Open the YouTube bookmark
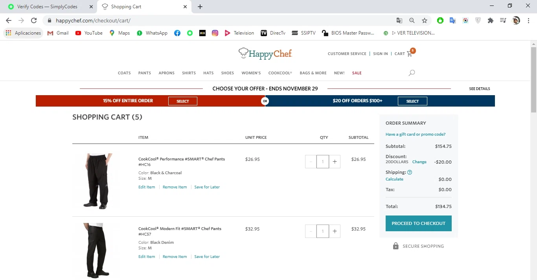This screenshot has height=280, width=537. pos(89,33)
